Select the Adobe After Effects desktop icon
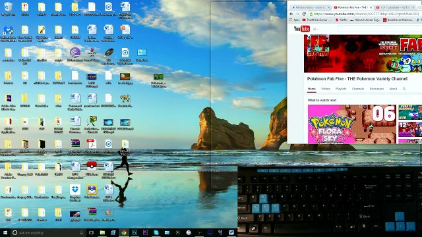This screenshot has width=422, height=237. 8,102
